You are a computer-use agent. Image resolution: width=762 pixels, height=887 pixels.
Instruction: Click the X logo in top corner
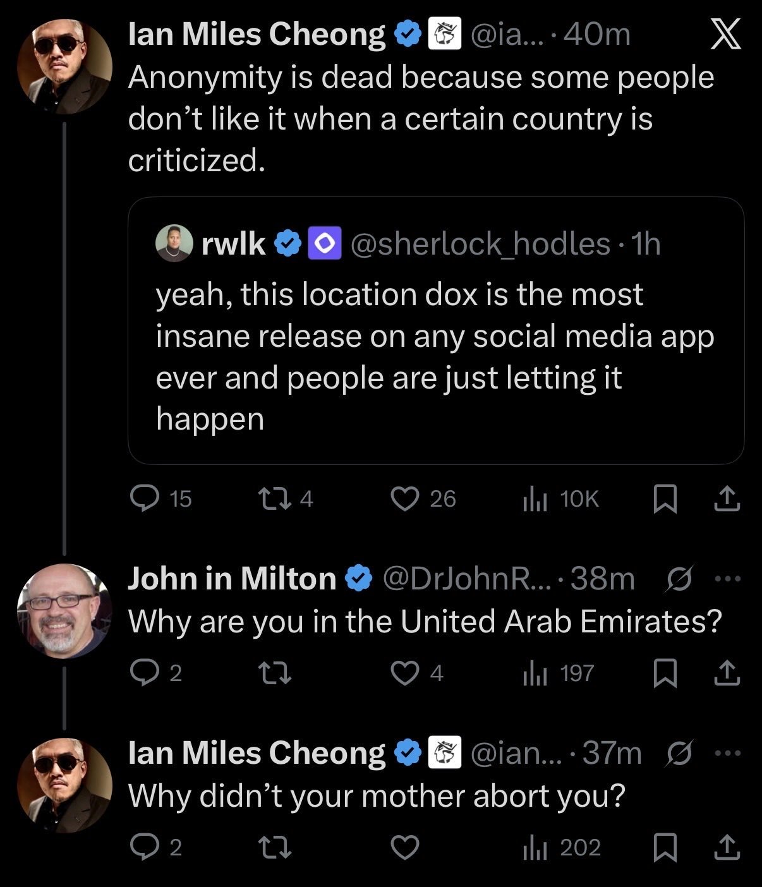pyautogui.click(x=725, y=35)
